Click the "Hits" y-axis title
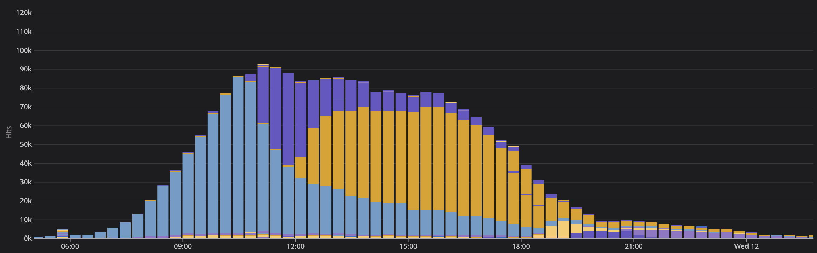This screenshot has height=253, width=817. coord(9,132)
